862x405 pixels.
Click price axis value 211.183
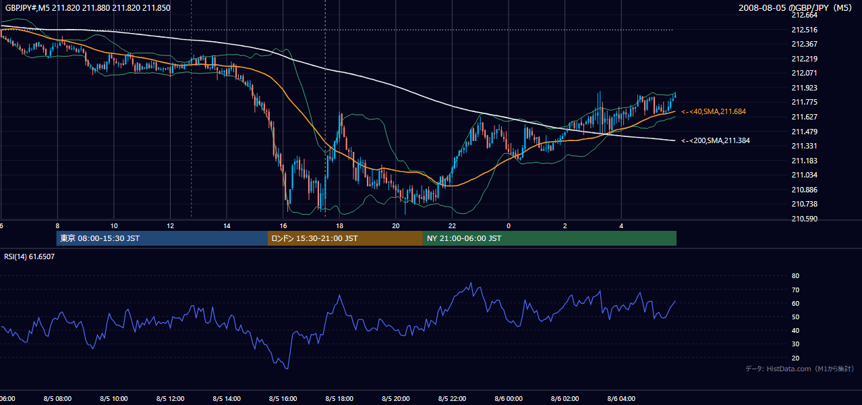pos(804,161)
